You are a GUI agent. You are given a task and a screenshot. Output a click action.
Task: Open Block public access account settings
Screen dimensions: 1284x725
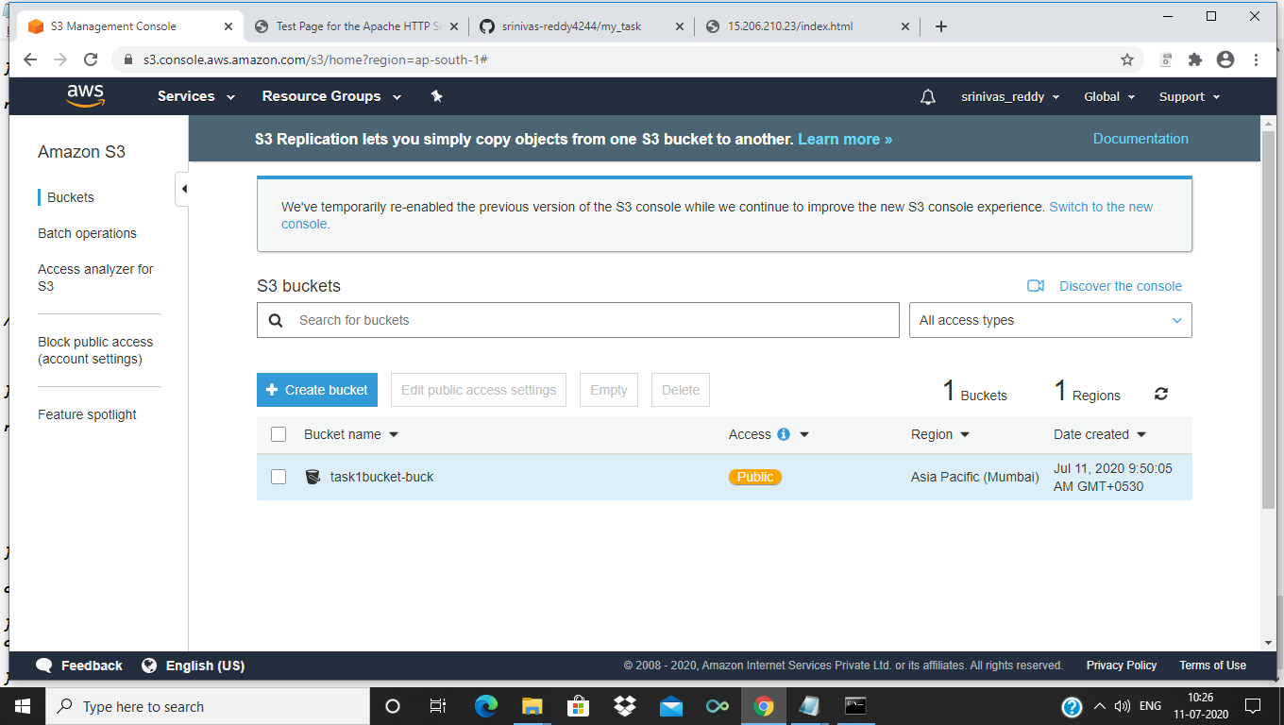tap(95, 350)
